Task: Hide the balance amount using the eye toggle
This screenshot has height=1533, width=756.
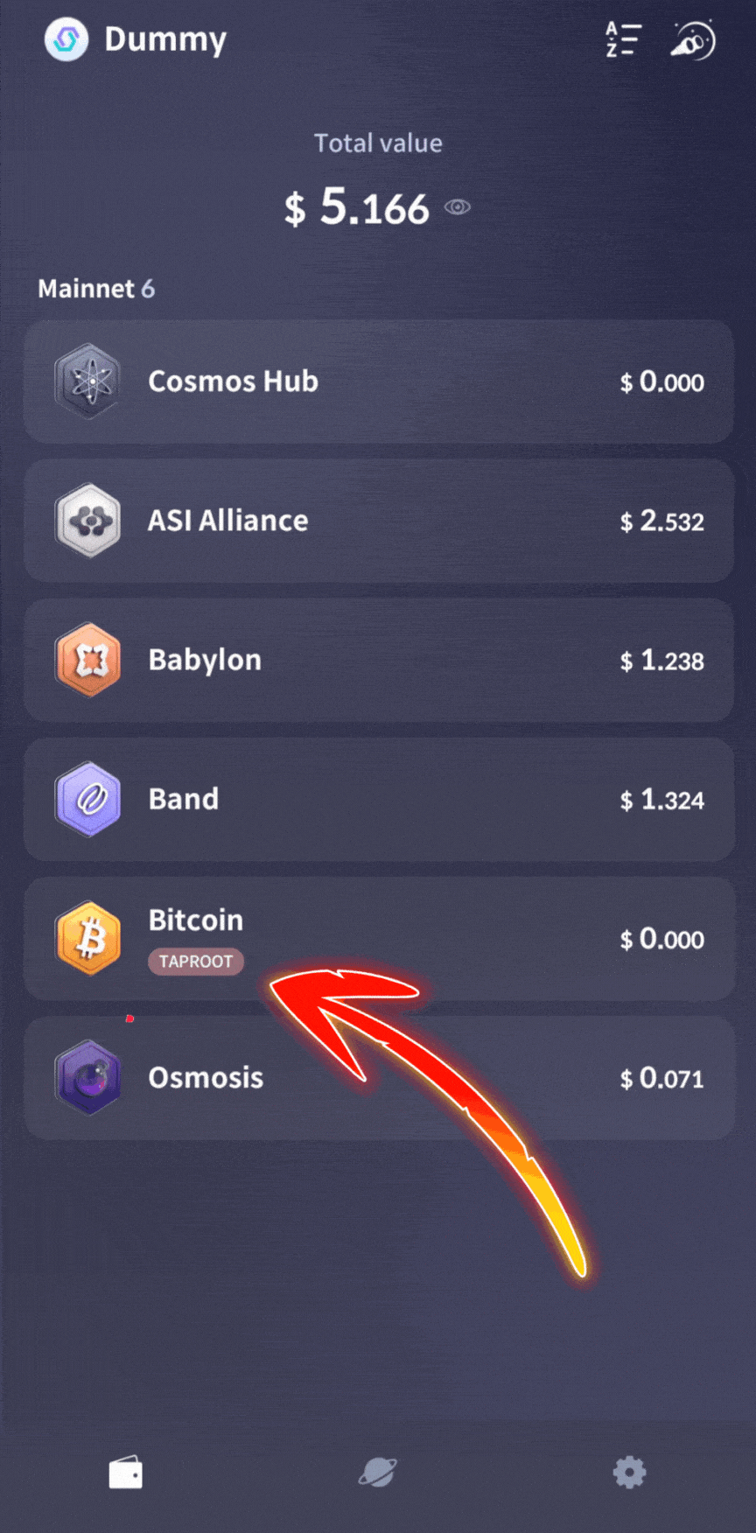Action: 458,207
